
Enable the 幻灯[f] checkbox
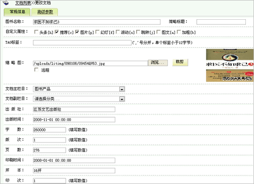pos(97,32)
